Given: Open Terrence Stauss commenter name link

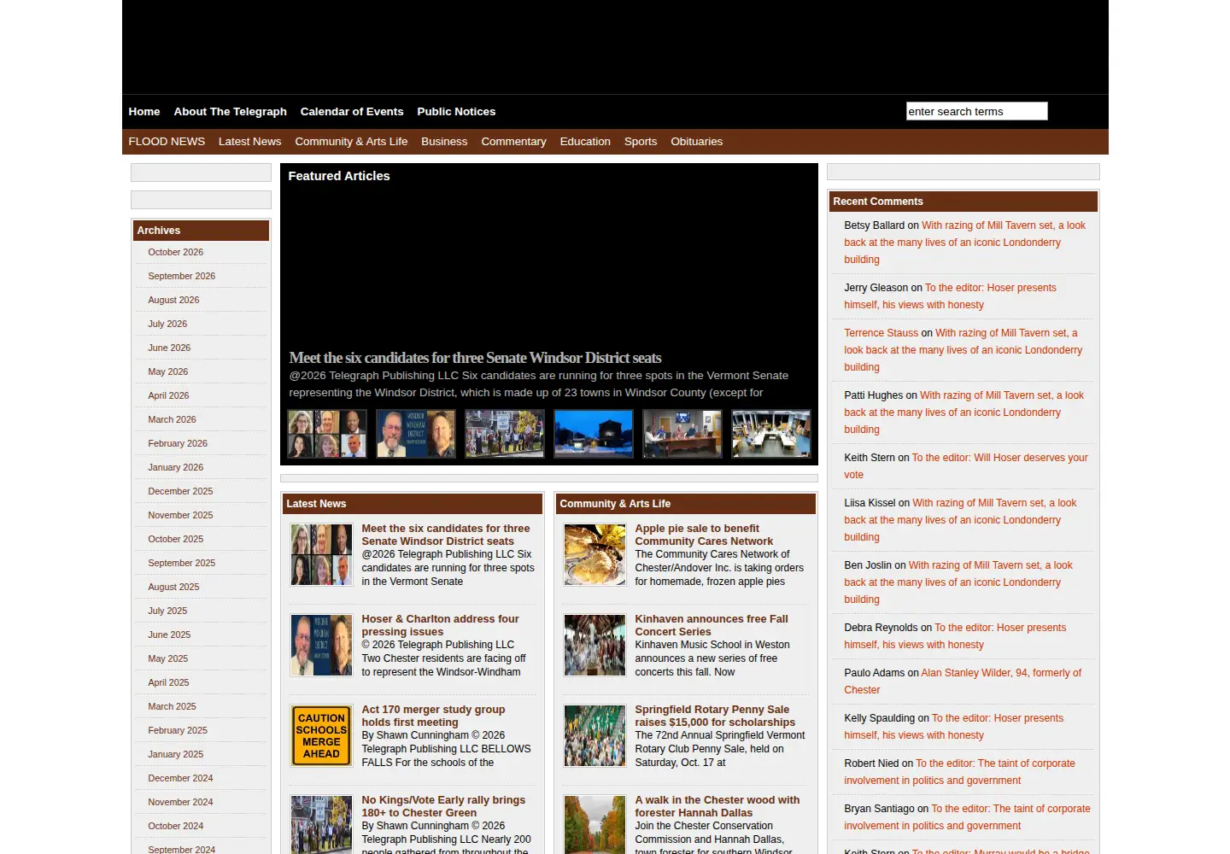Looking at the screenshot, I should [881, 333].
